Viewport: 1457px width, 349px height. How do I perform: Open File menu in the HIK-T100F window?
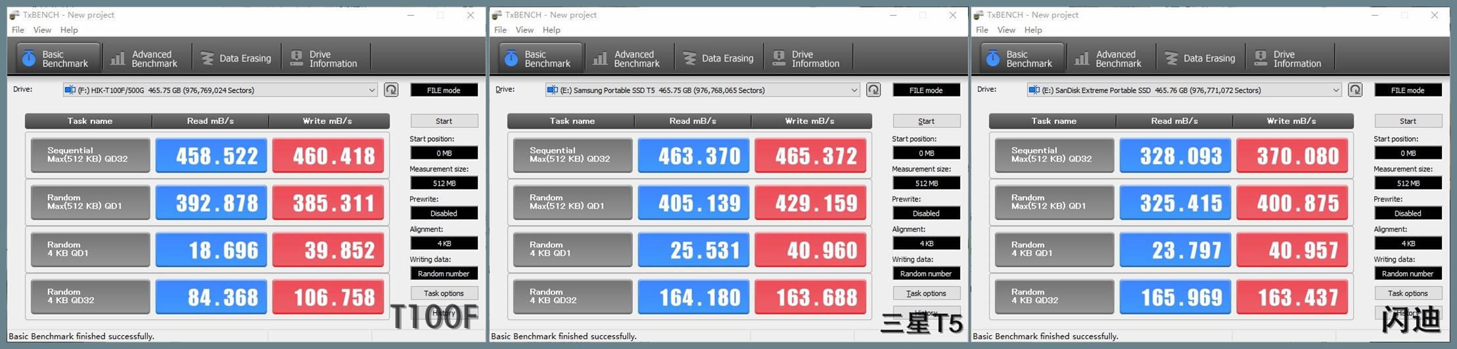(18, 30)
